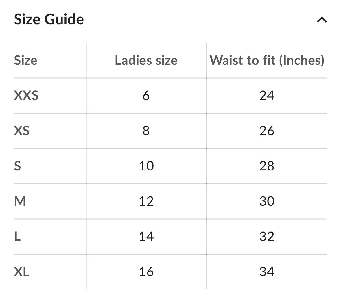Select the 34 inch waist value
341x299 pixels.
[x=267, y=272]
